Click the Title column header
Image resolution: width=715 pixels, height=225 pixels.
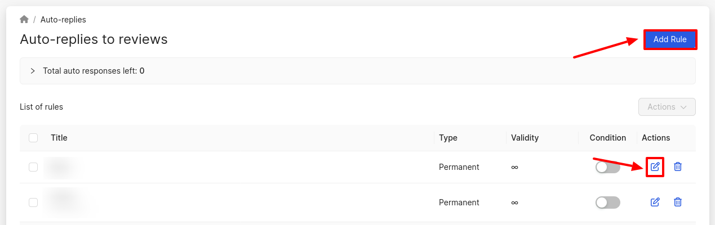59,138
